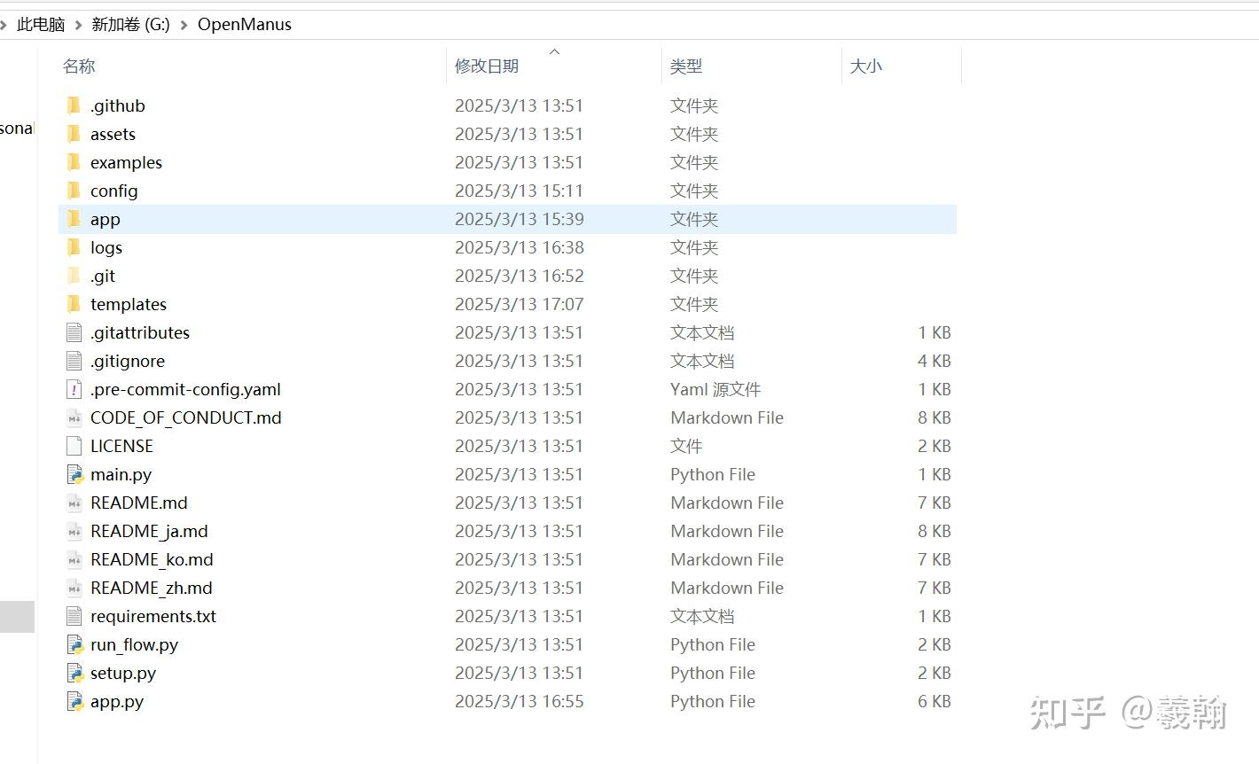
Task: Select the .pre-commit-config.yaml file name
Action: pos(185,390)
